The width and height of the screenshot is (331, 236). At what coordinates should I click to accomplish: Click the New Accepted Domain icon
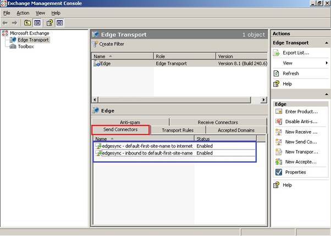coord(279,162)
